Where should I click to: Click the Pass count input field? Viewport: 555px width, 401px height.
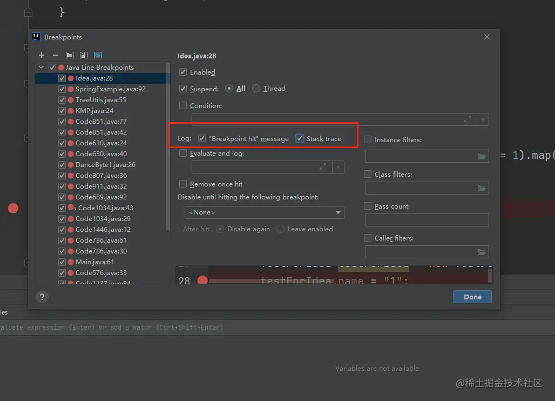tap(427, 220)
